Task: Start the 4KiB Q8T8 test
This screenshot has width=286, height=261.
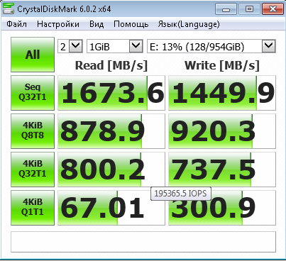Action: 33,131
